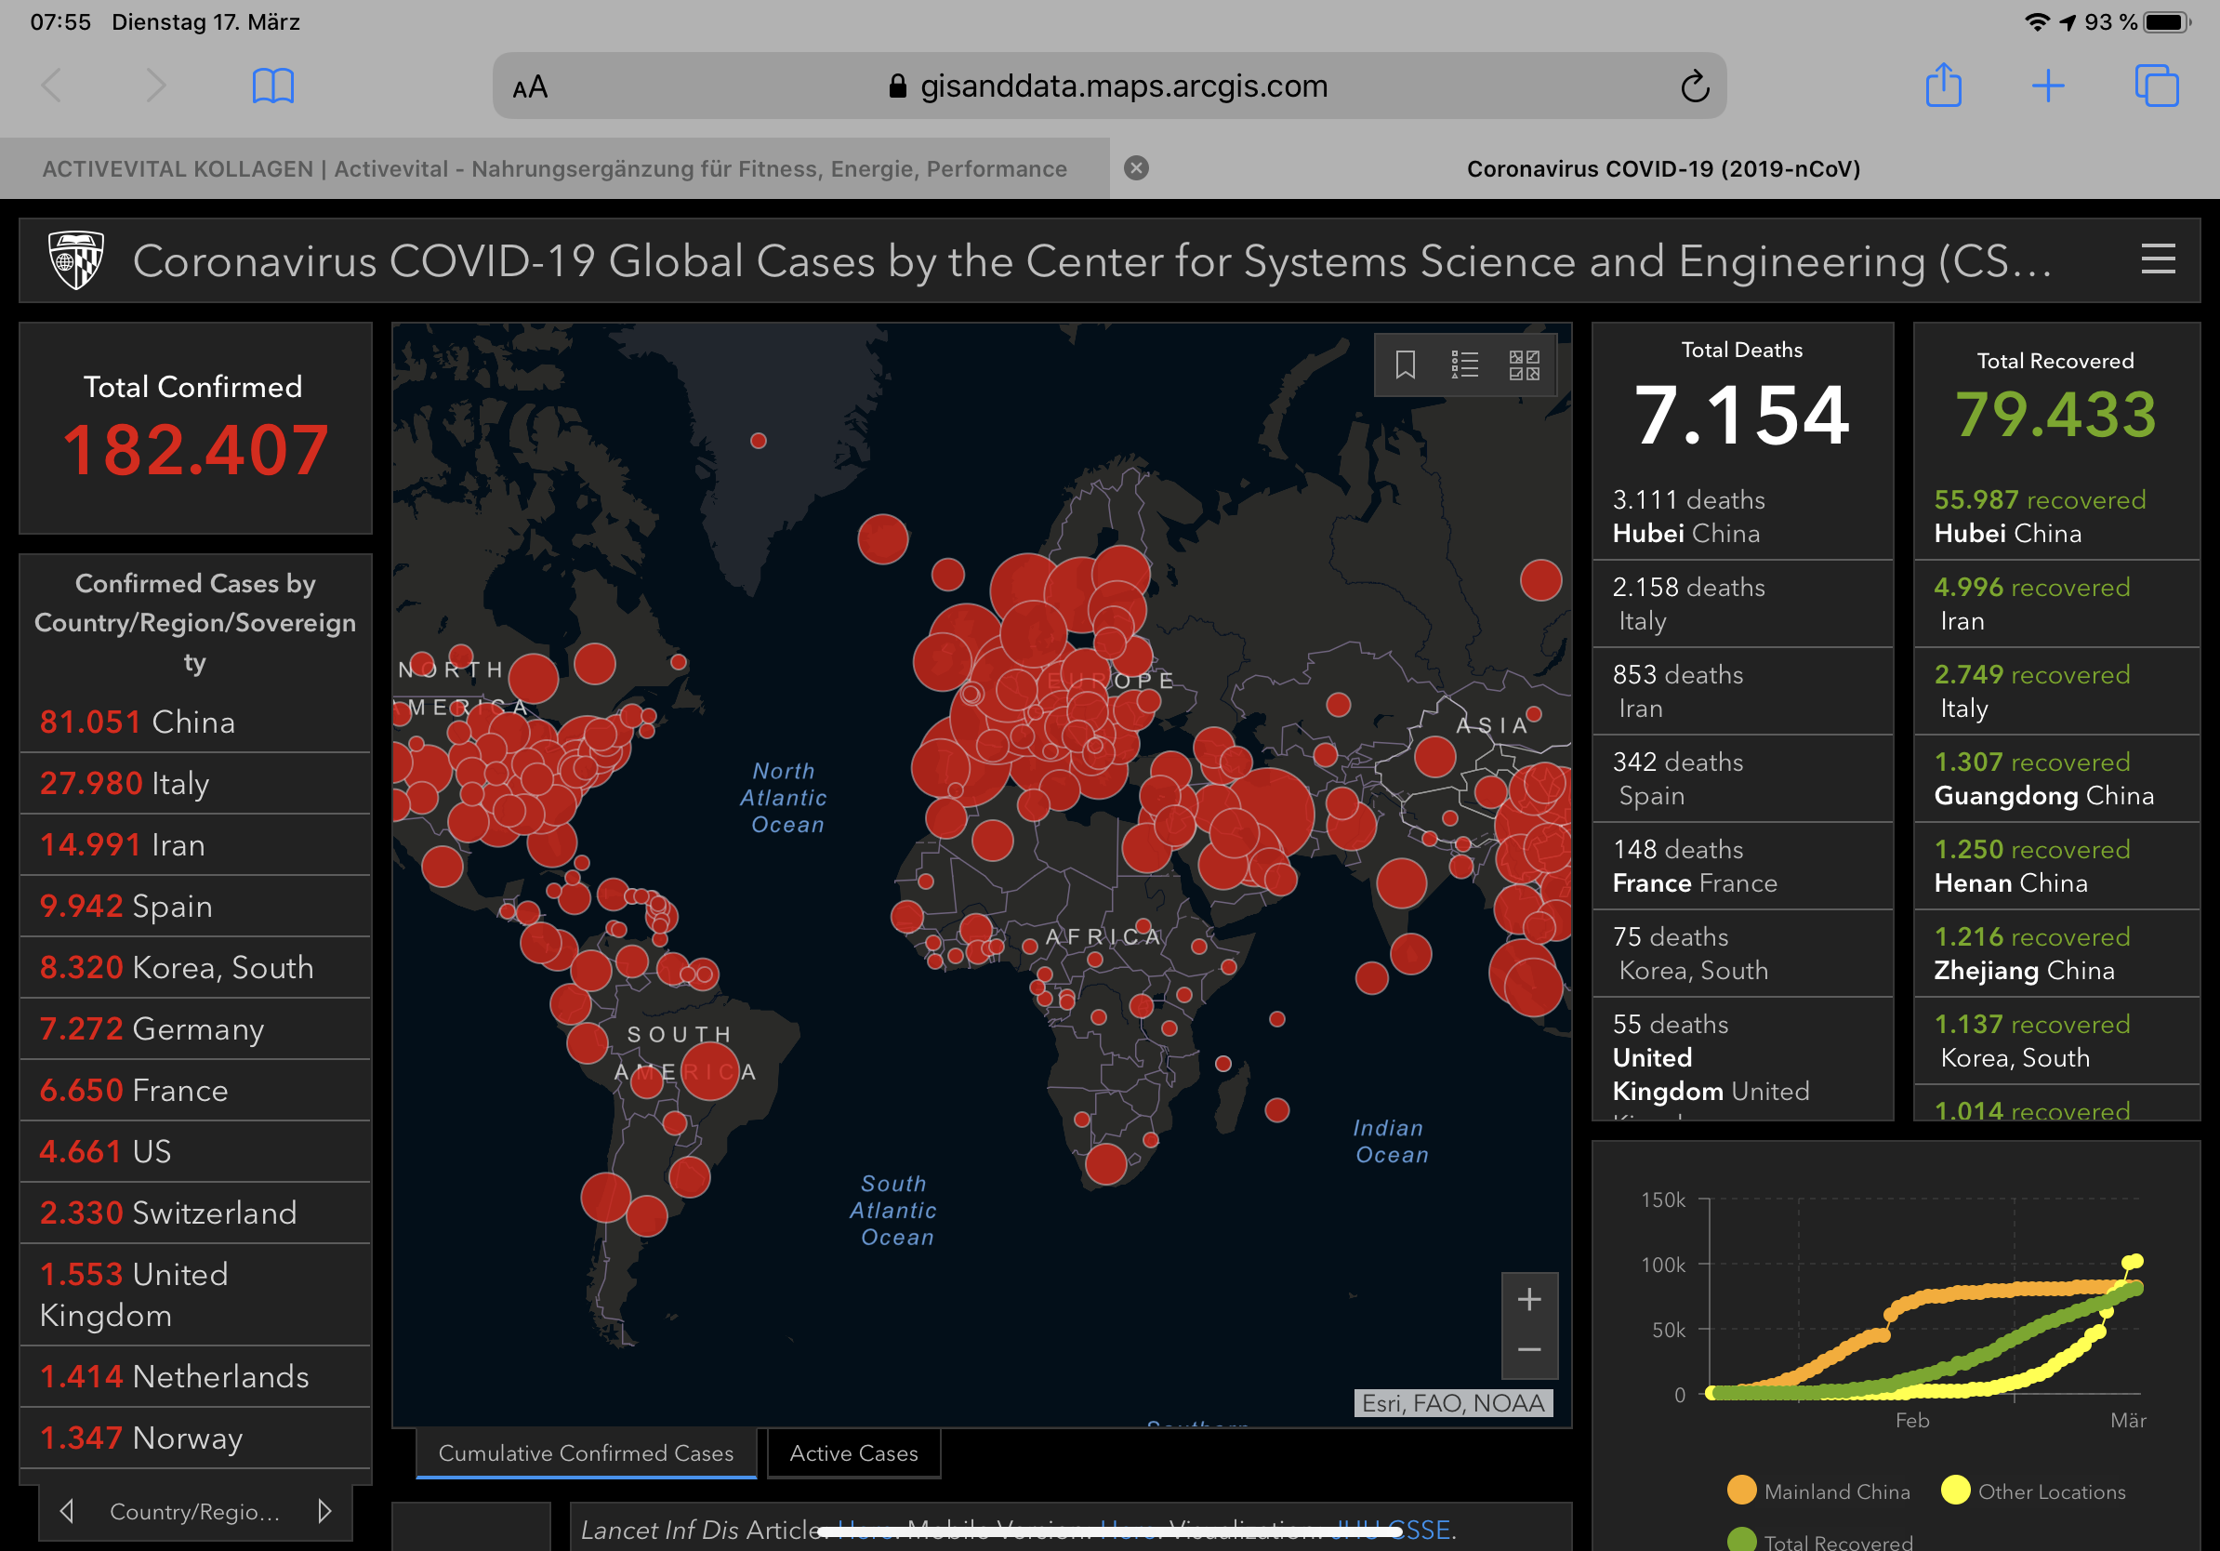This screenshot has height=1551, width=2220.
Task: Select the Switzerland 2.330 row
Action: 195,1213
